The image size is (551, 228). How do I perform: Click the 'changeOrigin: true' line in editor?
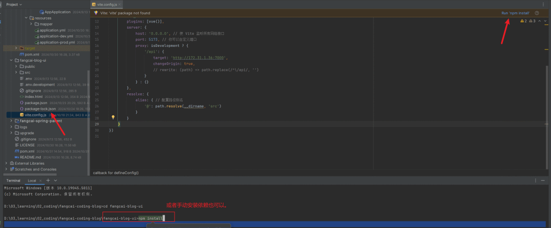[x=174, y=64]
